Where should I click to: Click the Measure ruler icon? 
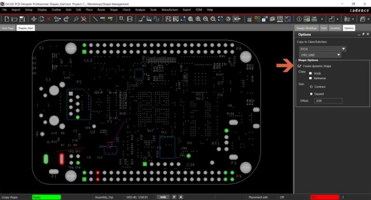tap(314, 19)
